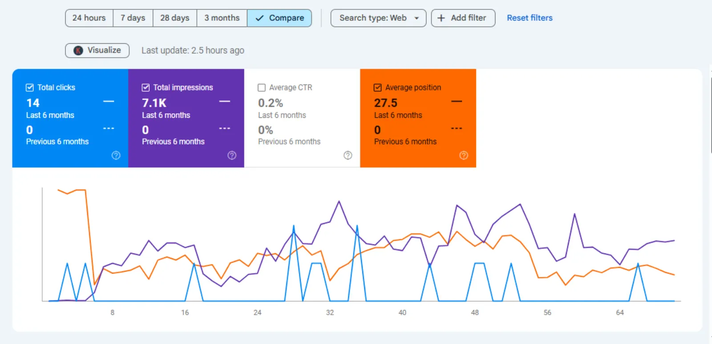This screenshot has height=344, width=712.
Task: Click the 0.2% average CTR value
Action: point(271,103)
